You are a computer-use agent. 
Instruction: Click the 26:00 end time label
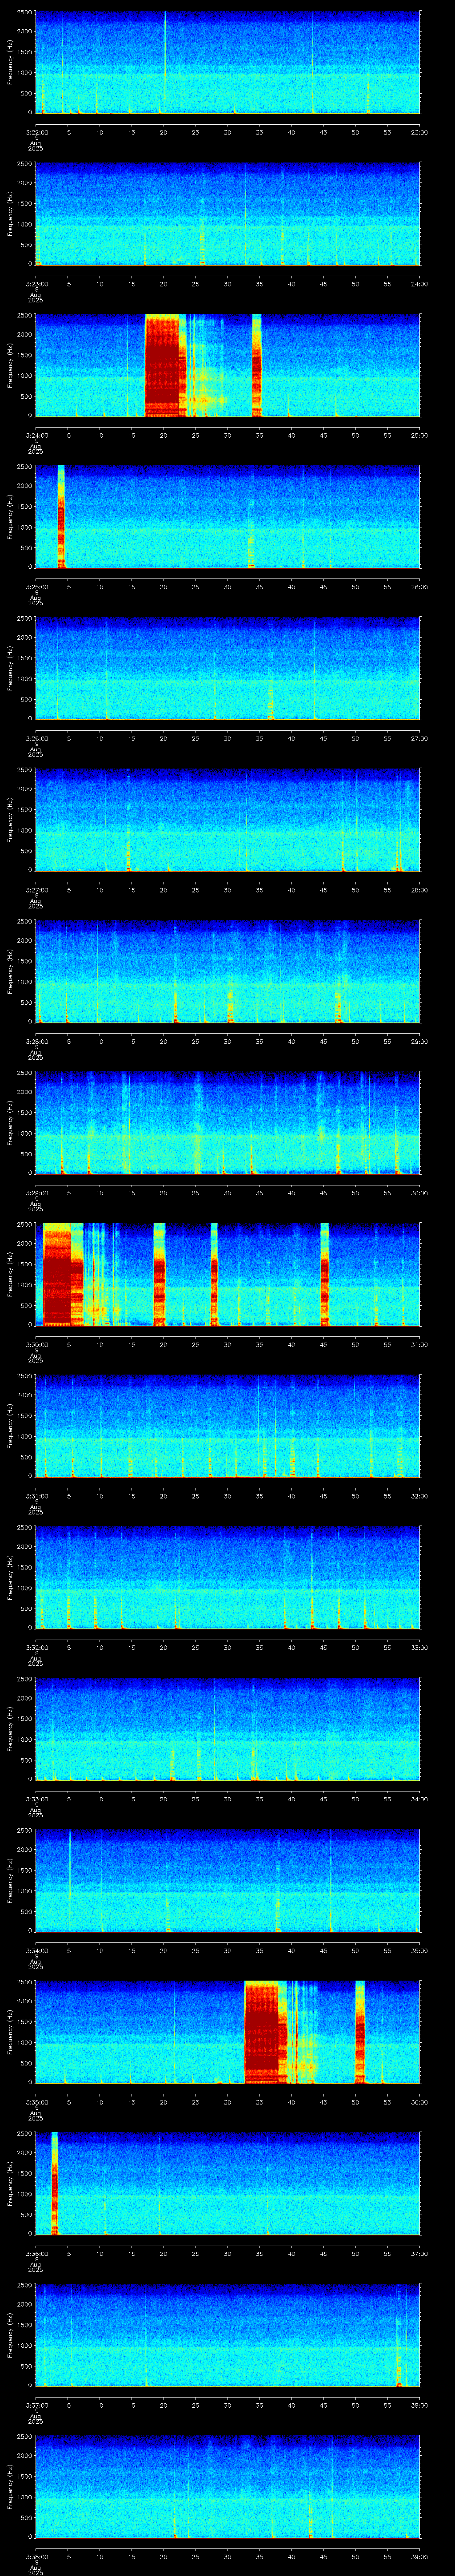(419, 587)
